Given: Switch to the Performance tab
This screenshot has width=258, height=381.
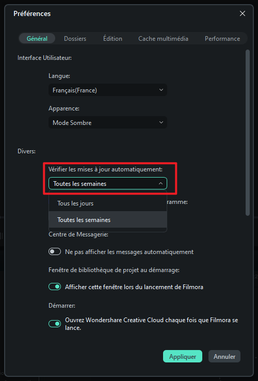Looking at the screenshot, I should coord(222,39).
